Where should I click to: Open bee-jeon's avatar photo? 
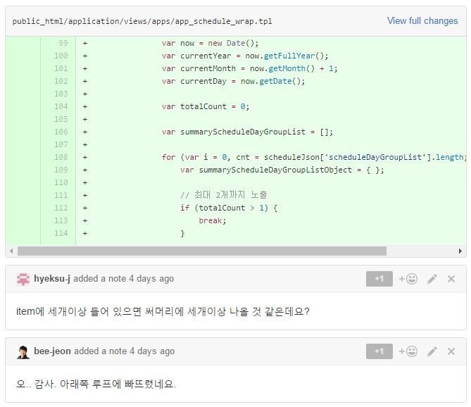(23, 352)
